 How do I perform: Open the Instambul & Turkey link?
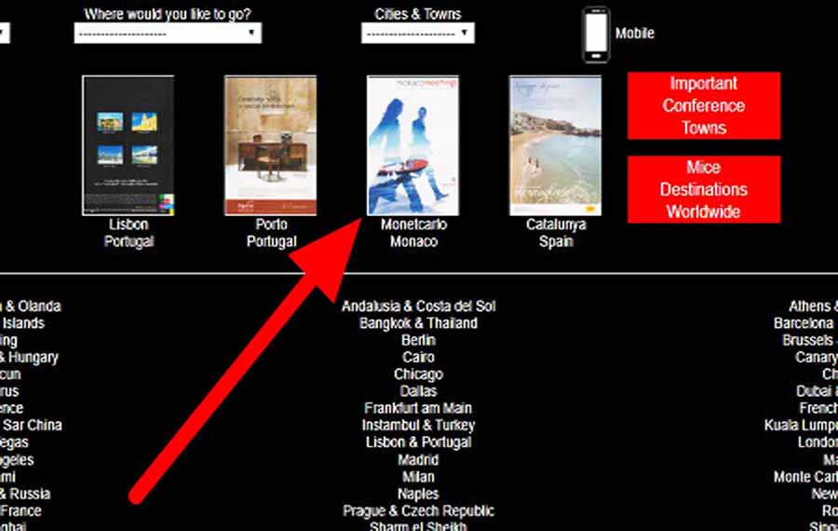pyautogui.click(x=418, y=425)
